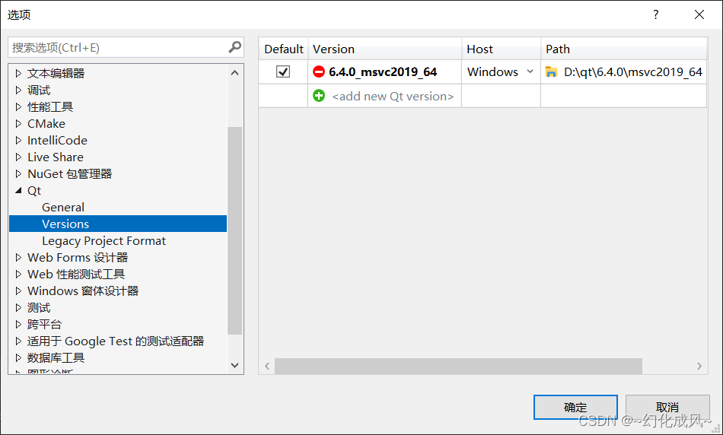Toggle the Default checkbox for 6.4.0_msvc2019_64
The width and height of the screenshot is (723, 435).
click(283, 71)
